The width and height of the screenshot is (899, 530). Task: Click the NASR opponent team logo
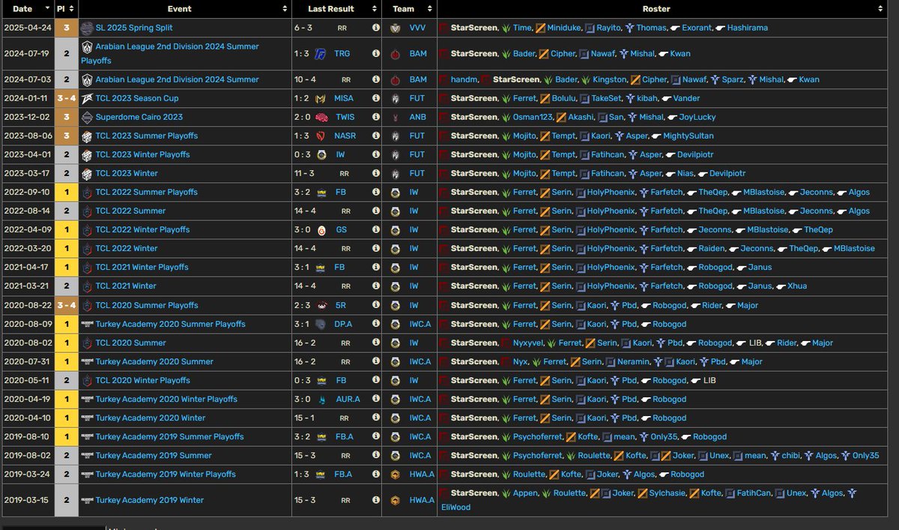pyautogui.click(x=320, y=136)
